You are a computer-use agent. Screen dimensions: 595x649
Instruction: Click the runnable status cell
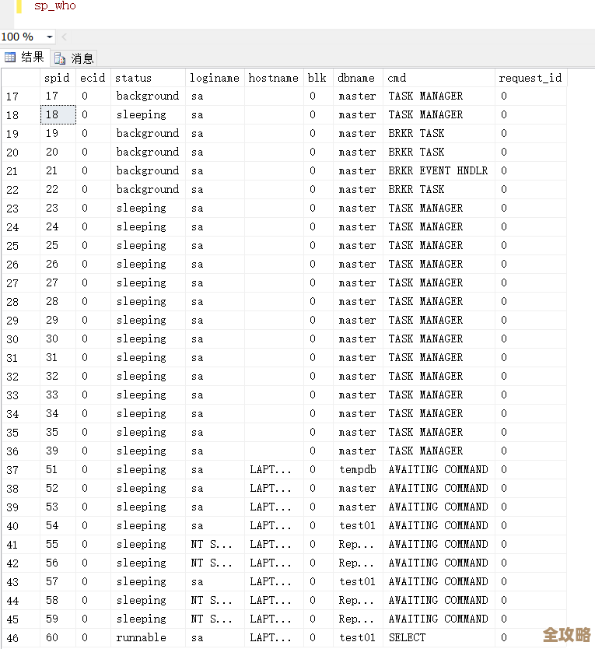coord(141,638)
